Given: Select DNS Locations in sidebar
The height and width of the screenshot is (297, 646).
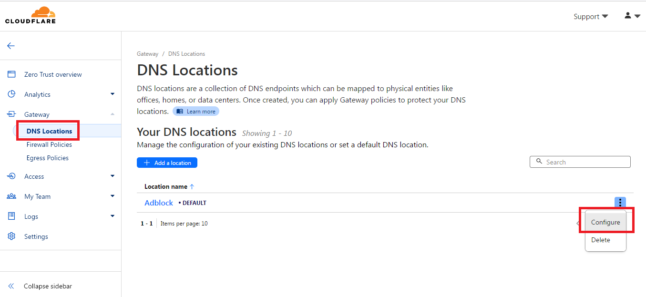Looking at the screenshot, I should pyautogui.click(x=49, y=131).
